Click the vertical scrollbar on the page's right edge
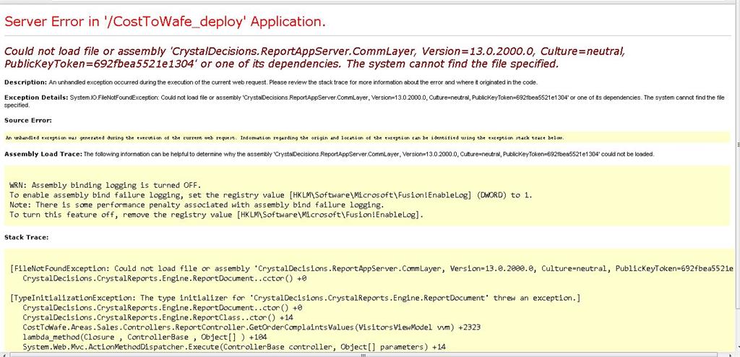The width and height of the screenshot is (740, 357). point(738,177)
